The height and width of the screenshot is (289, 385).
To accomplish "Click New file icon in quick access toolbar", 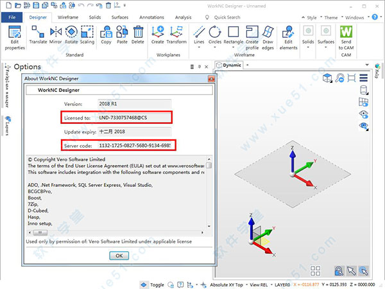I will (8, 5).
